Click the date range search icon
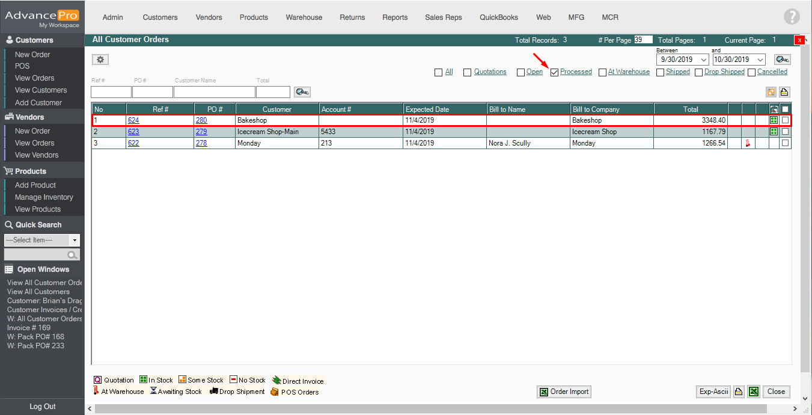The image size is (812, 415). click(782, 60)
